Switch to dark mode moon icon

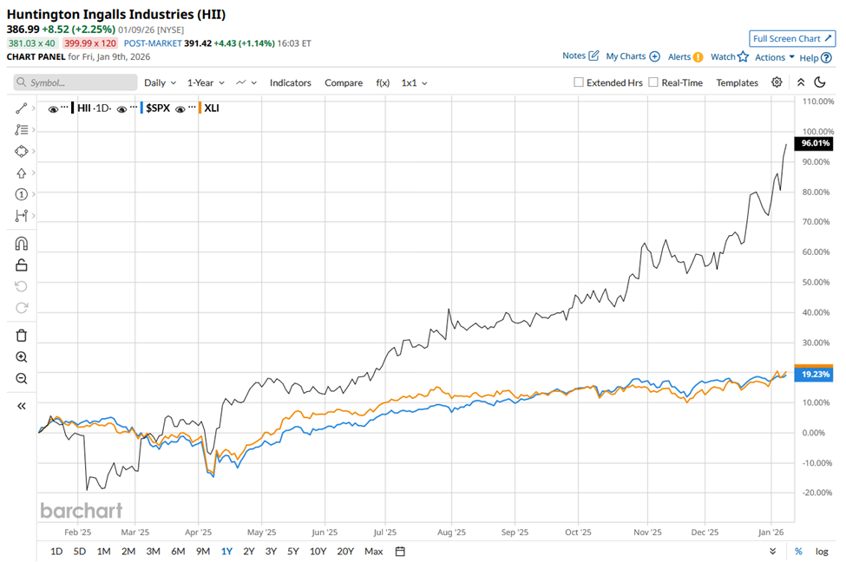tap(818, 82)
